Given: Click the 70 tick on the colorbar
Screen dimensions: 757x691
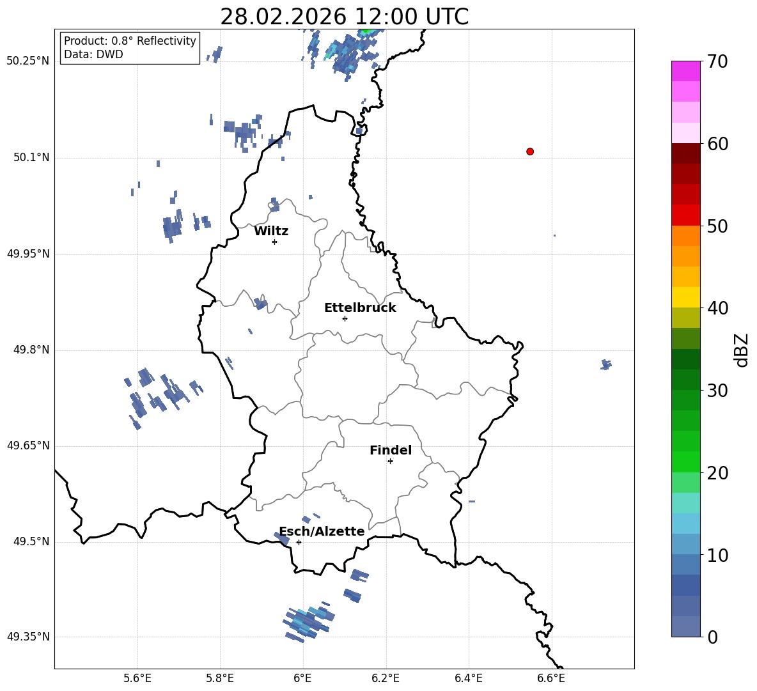Looking at the screenshot, I should point(717,61).
